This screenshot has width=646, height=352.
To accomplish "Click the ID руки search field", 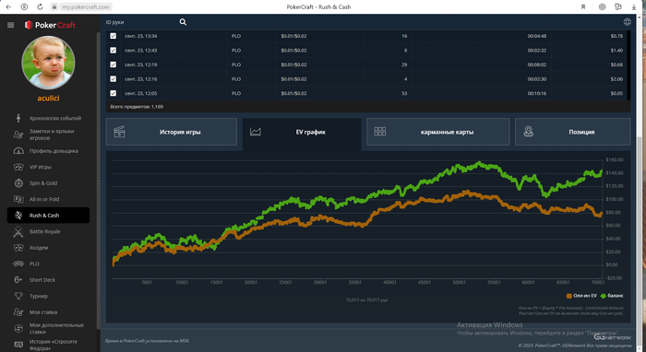I will [x=140, y=22].
